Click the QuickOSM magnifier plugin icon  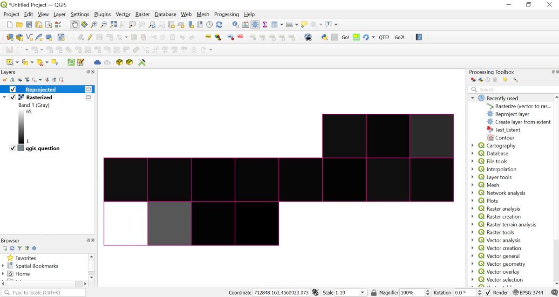71,62
